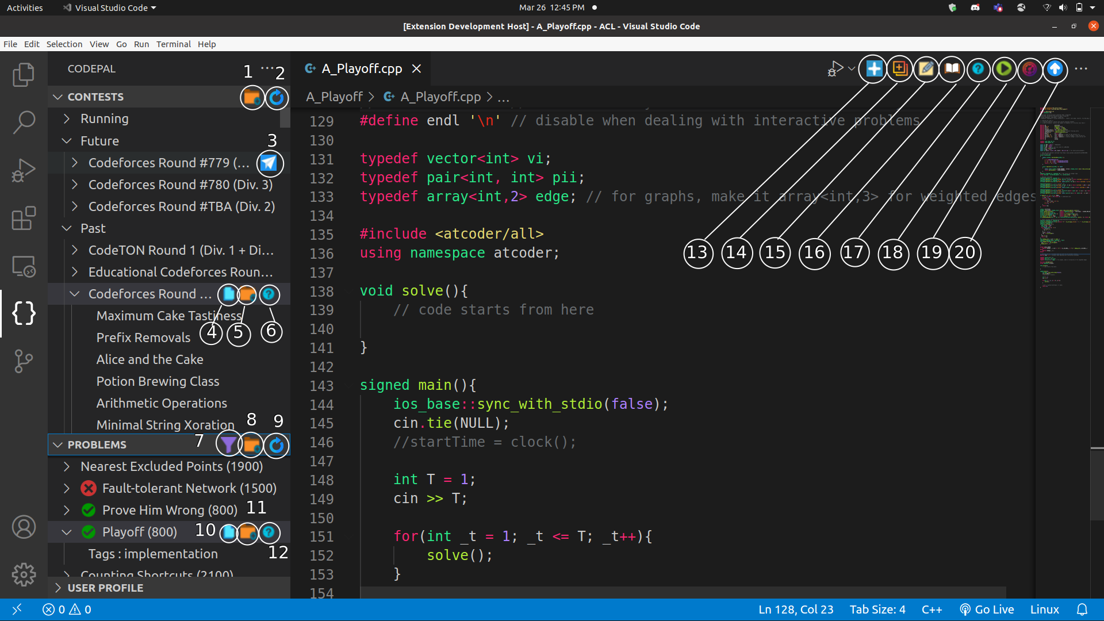
Task: Click paper-plane icon beside Codeforces Round #779
Action: coord(269,163)
